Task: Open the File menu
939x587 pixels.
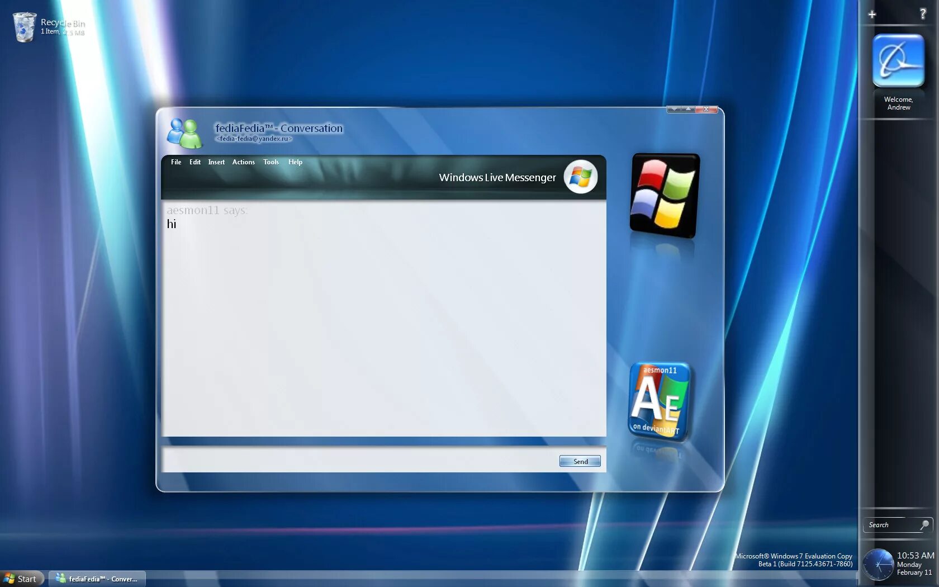Action: click(176, 162)
